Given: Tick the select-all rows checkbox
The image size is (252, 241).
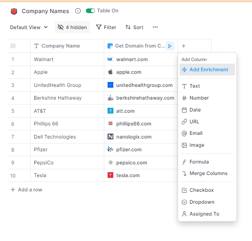Looking at the screenshot, I should [13, 46].
